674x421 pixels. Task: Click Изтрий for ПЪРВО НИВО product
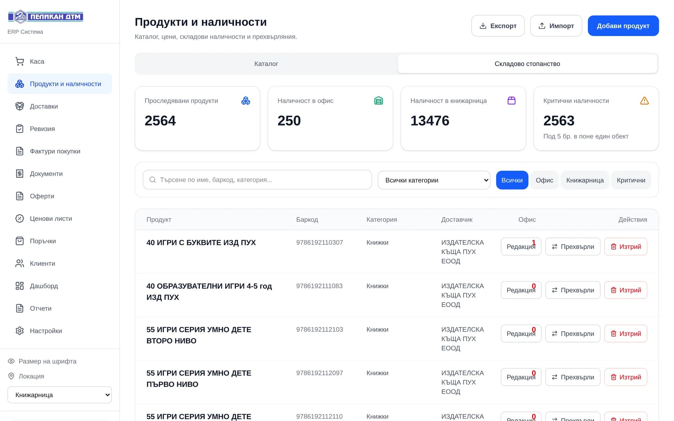click(625, 377)
